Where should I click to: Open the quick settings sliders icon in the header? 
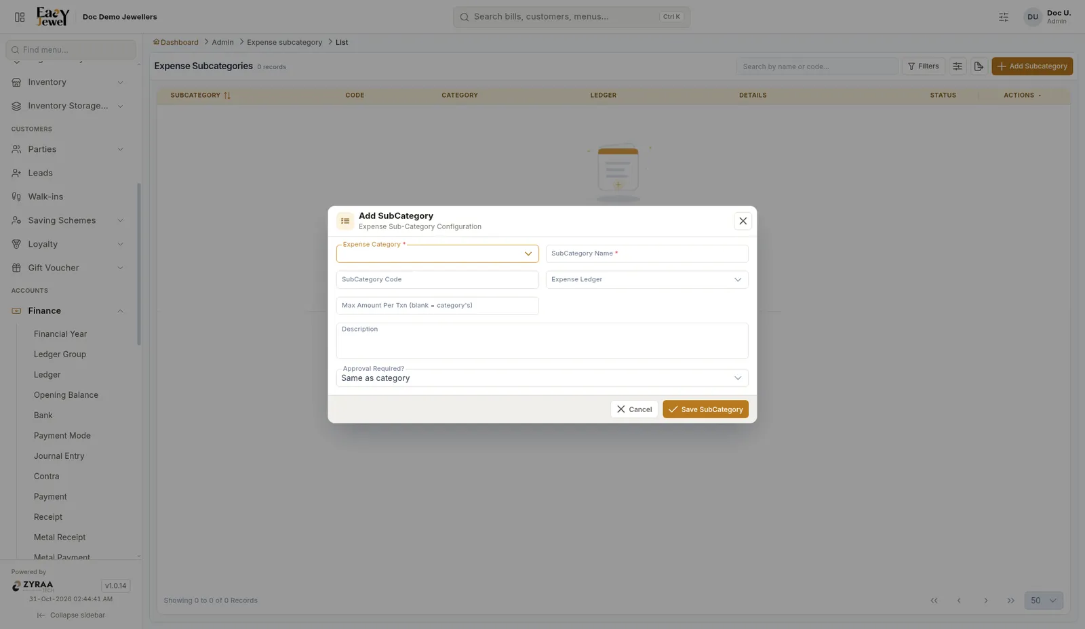[x=1004, y=17]
